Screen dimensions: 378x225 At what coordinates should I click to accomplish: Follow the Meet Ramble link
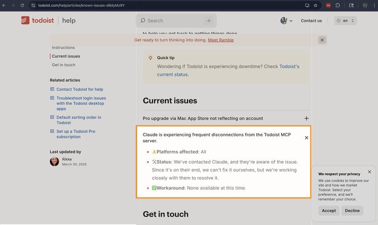[221, 40]
